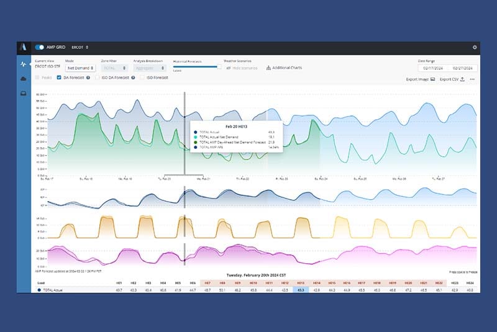Viewport: 497px width, 332px height.
Task: Click the Amperon logo icon
Action: coord(24,47)
